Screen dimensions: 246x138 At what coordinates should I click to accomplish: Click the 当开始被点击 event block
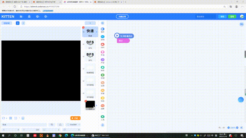coord(124,36)
